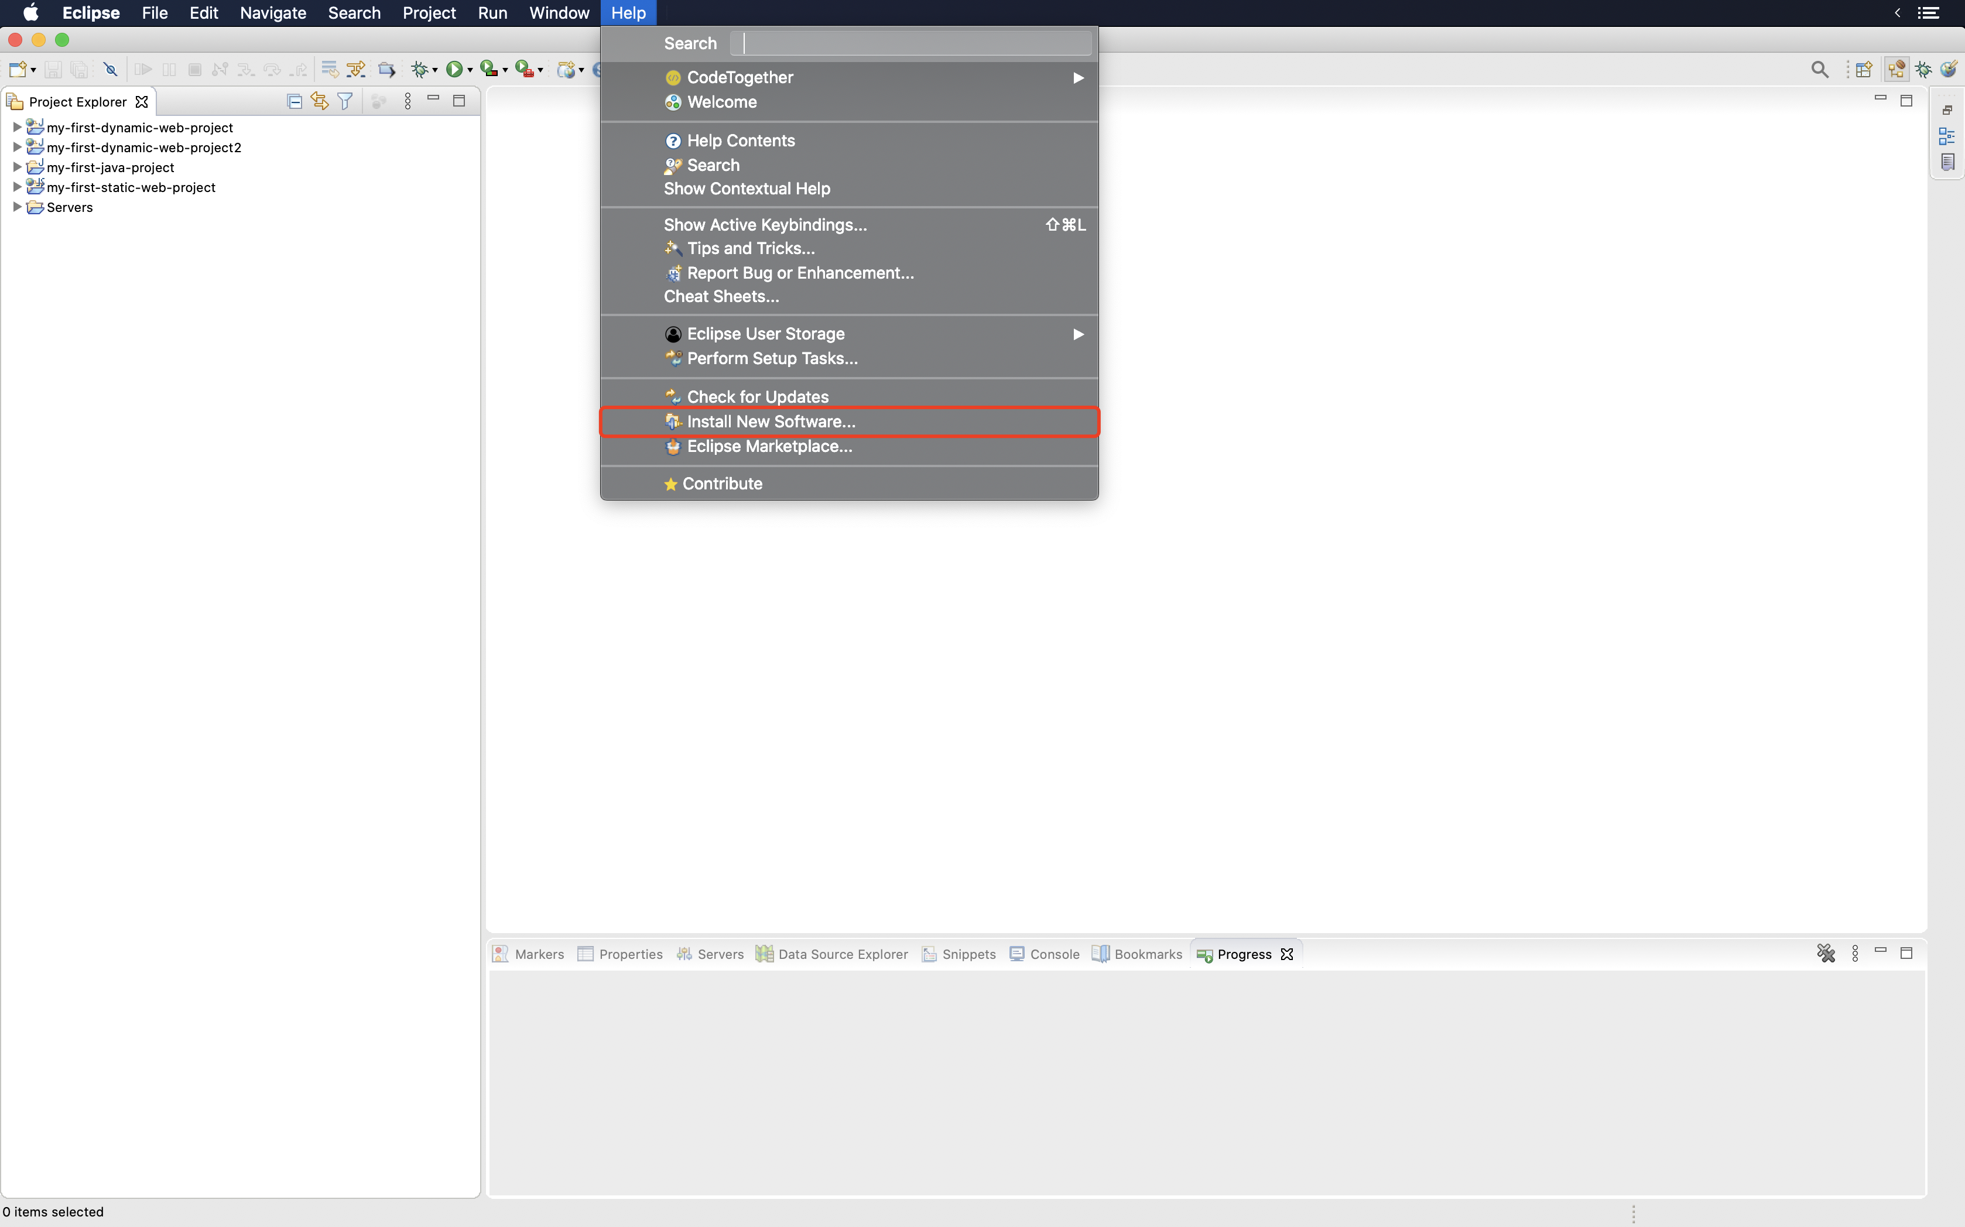
Task: Switch to the Markers tab
Action: click(x=528, y=954)
